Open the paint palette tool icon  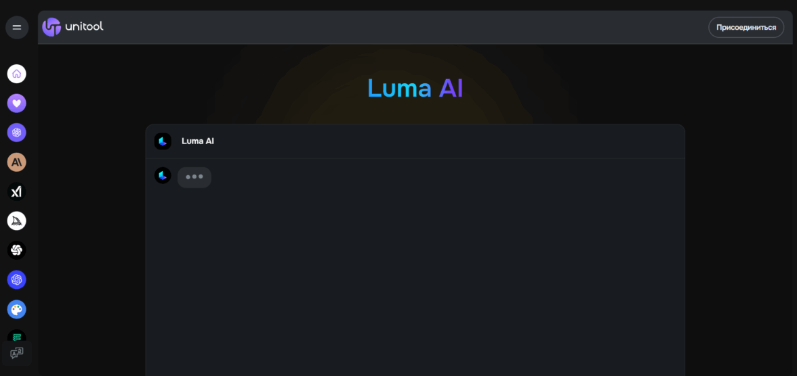[17, 310]
